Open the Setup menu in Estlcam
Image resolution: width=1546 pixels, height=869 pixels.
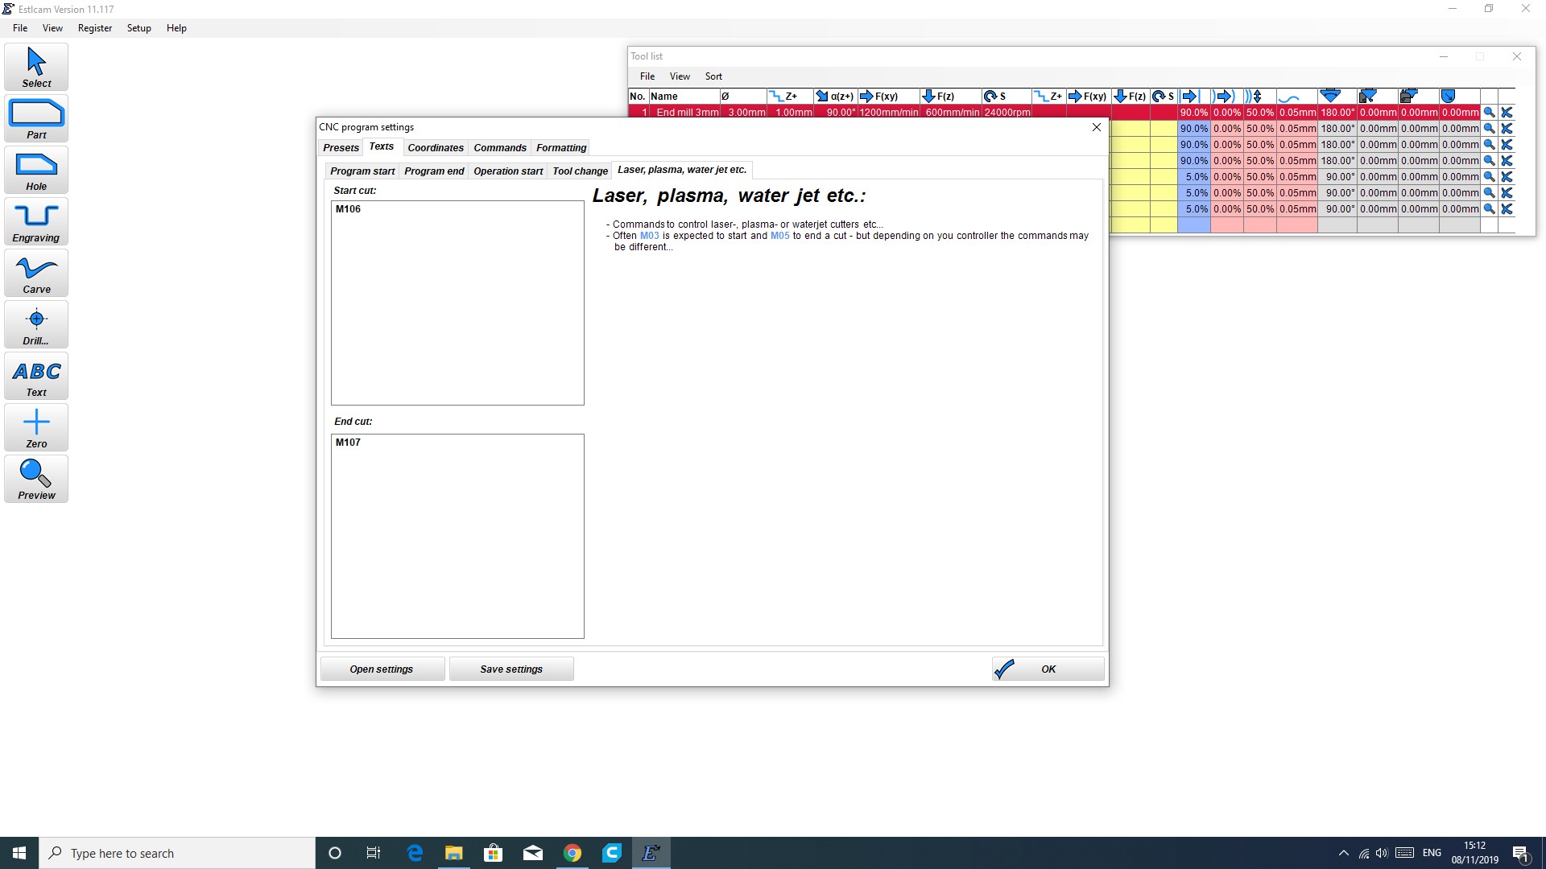pyautogui.click(x=138, y=28)
